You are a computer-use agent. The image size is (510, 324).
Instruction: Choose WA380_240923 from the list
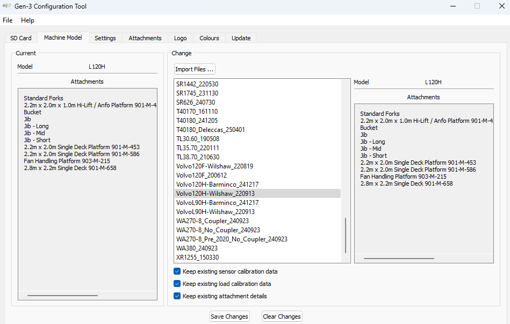[x=257, y=248]
